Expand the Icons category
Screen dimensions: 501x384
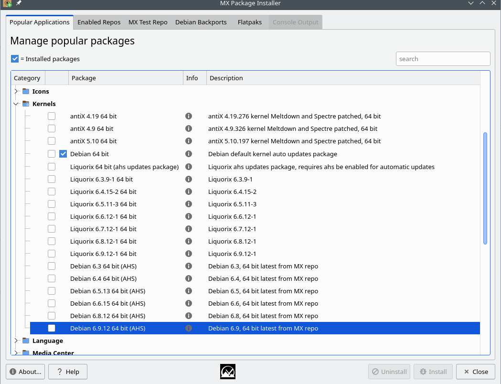(16, 91)
